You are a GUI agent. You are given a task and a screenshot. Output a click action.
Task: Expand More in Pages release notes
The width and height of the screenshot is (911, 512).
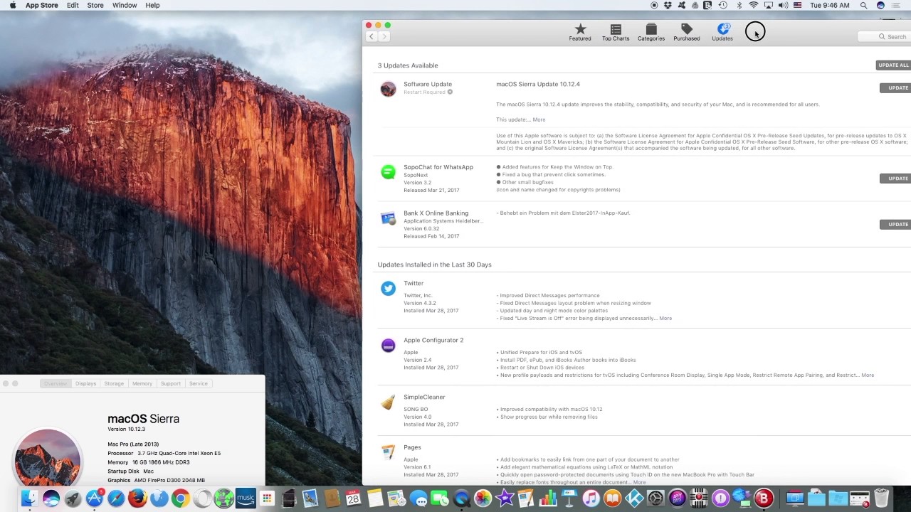pos(639,482)
